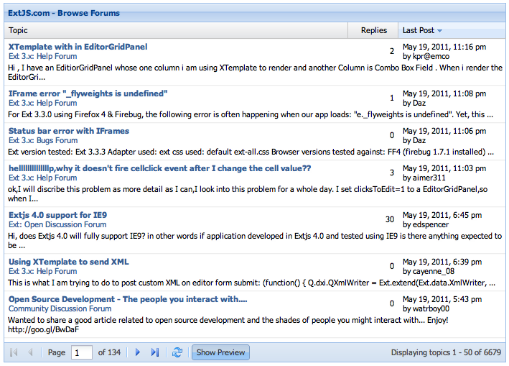Sort by Last Post column arrow
The width and height of the screenshot is (509, 366).
[x=440, y=30]
